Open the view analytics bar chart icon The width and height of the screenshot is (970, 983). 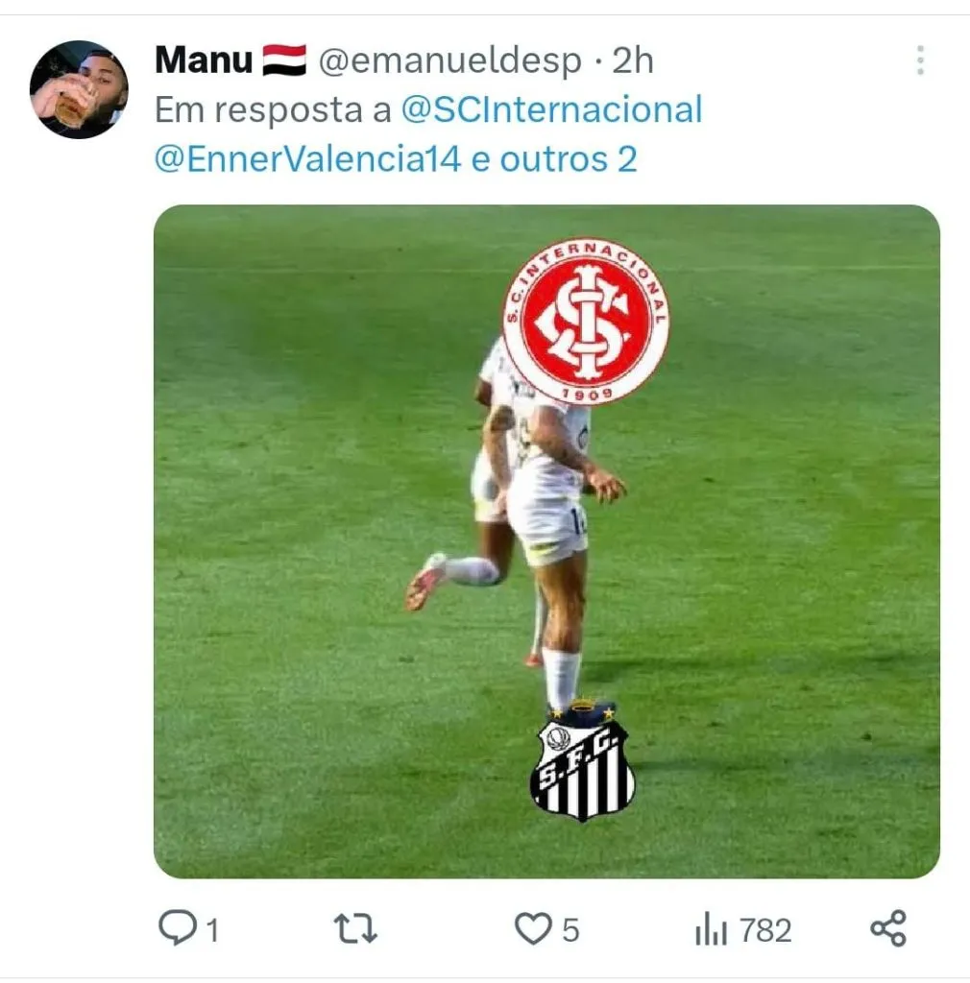pos(711,930)
